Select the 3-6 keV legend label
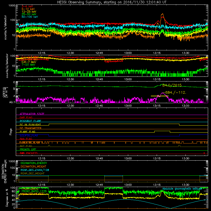 pyautogui.click(x=27, y=6)
